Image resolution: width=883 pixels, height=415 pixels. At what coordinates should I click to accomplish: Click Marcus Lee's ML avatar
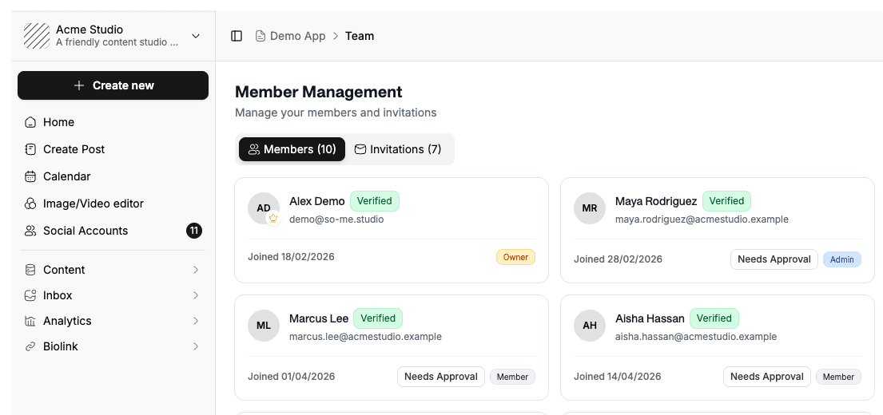click(264, 326)
